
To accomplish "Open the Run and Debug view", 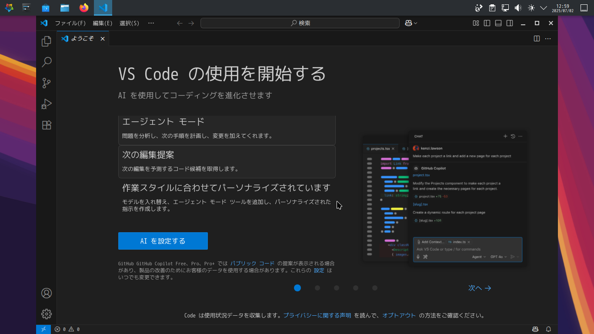I will tap(47, 104).
